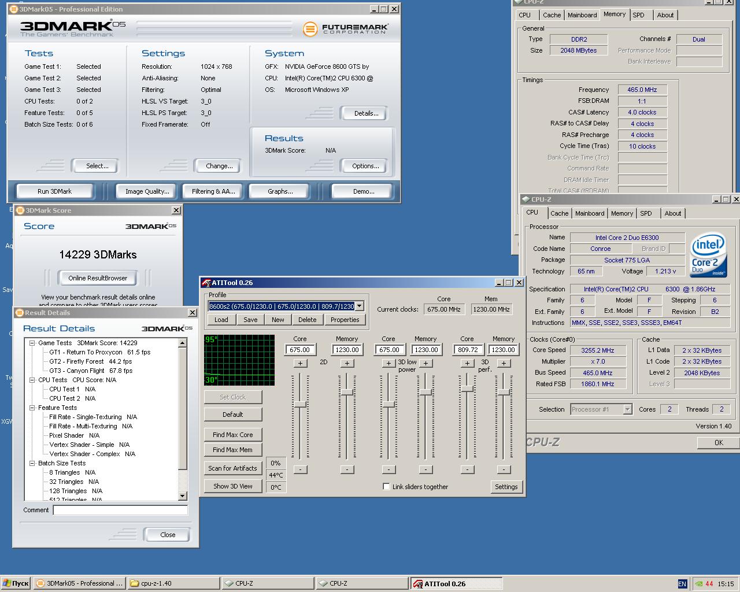Select GT2 - Firefly Forest result row

click(90, 361)
